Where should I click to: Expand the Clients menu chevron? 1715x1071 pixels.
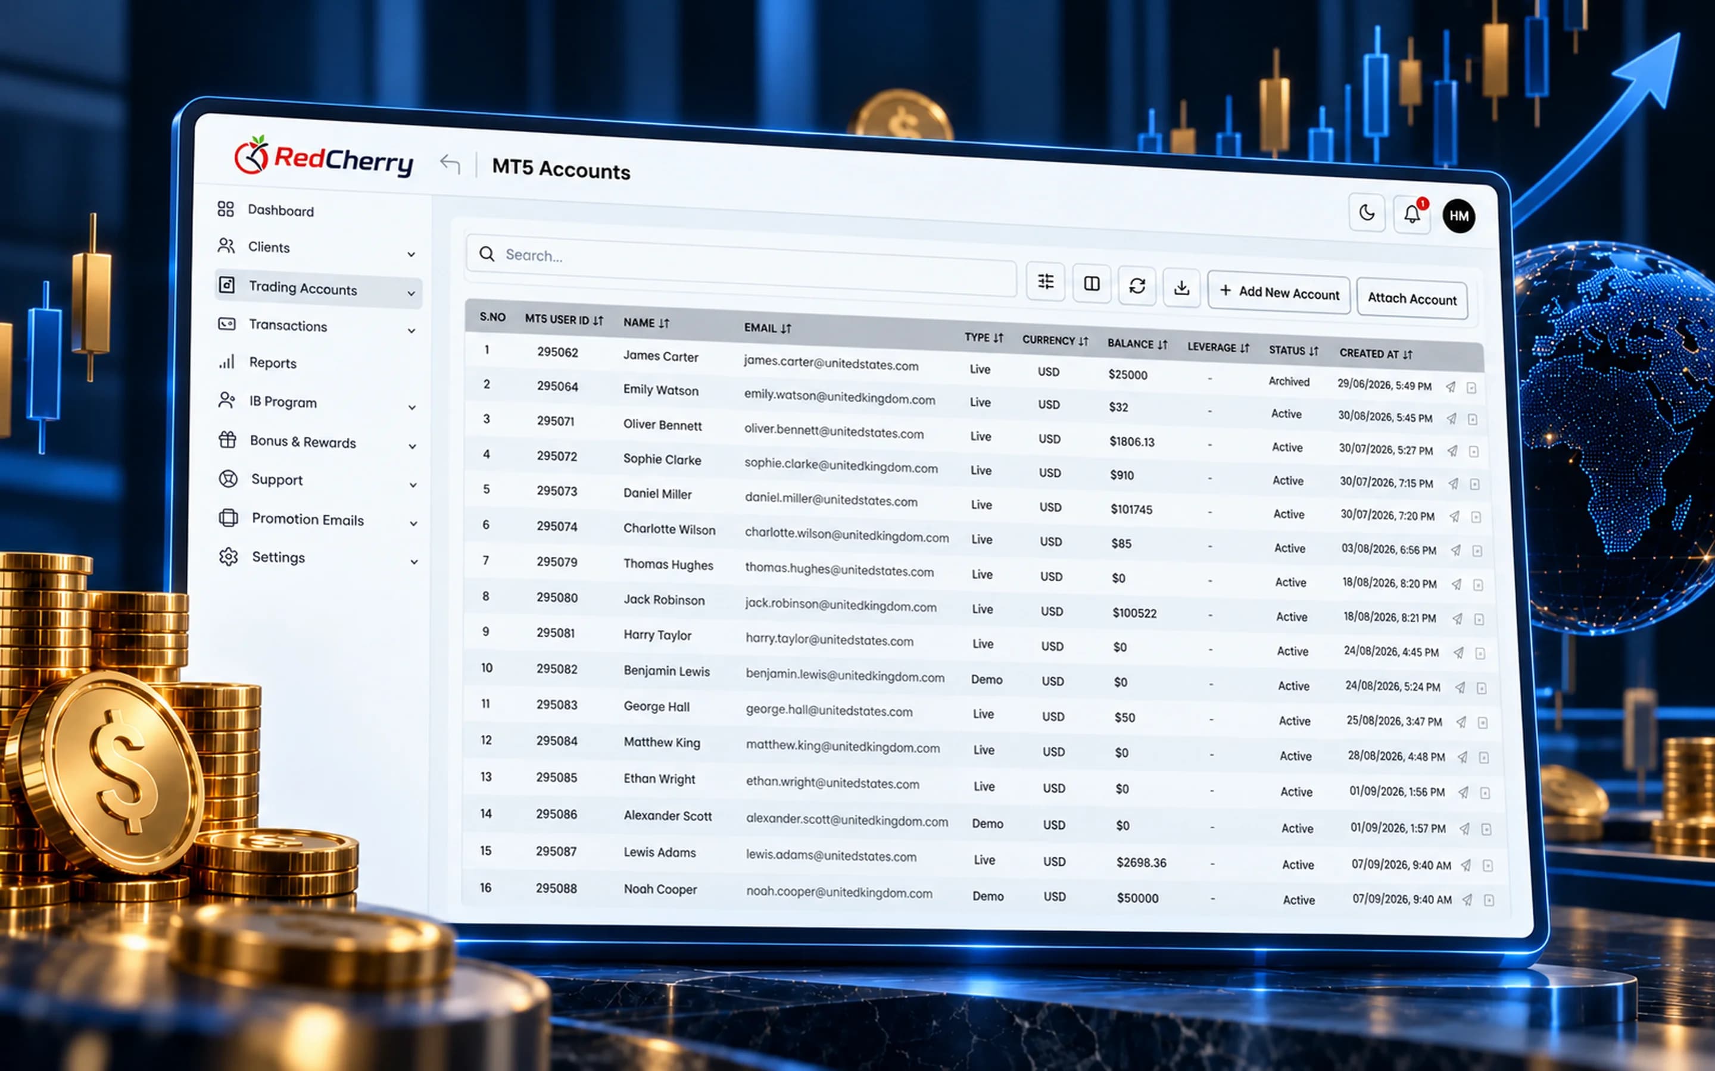coord(411,254)
